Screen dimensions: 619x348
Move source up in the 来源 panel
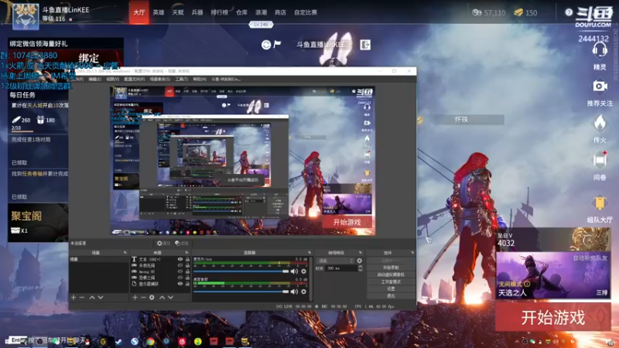[x=162, y=297]
